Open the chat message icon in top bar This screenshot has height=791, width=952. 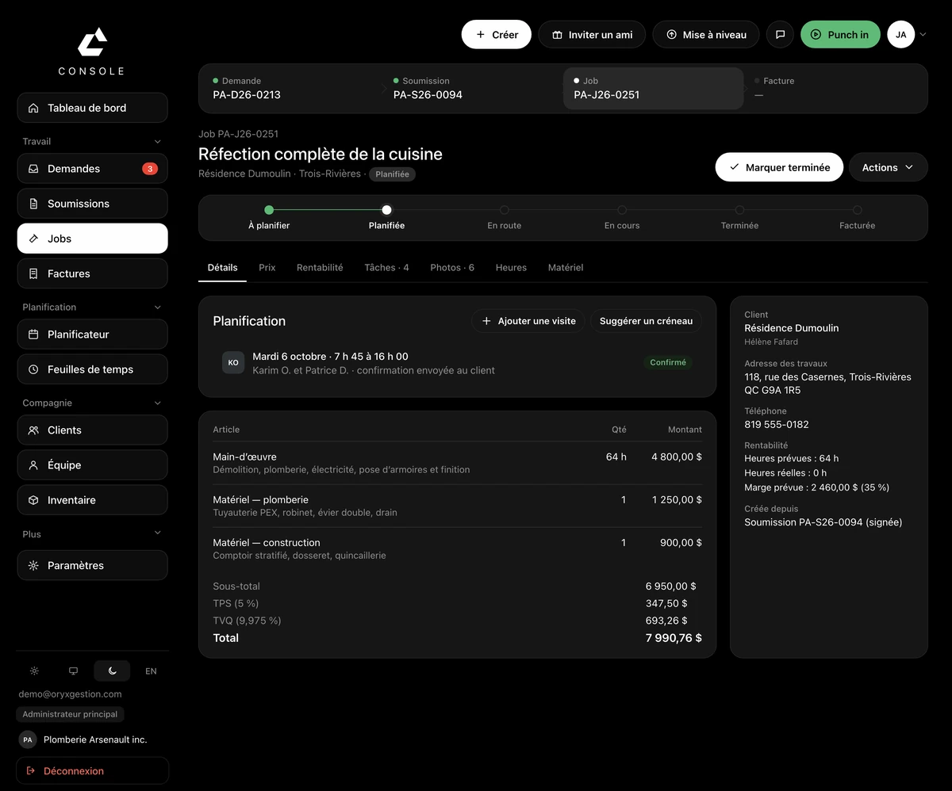(x=780, y=35)
